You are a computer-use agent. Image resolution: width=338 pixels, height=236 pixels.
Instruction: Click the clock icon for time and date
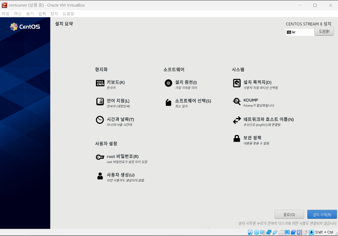pyautogui.click(x=100, y=120)
